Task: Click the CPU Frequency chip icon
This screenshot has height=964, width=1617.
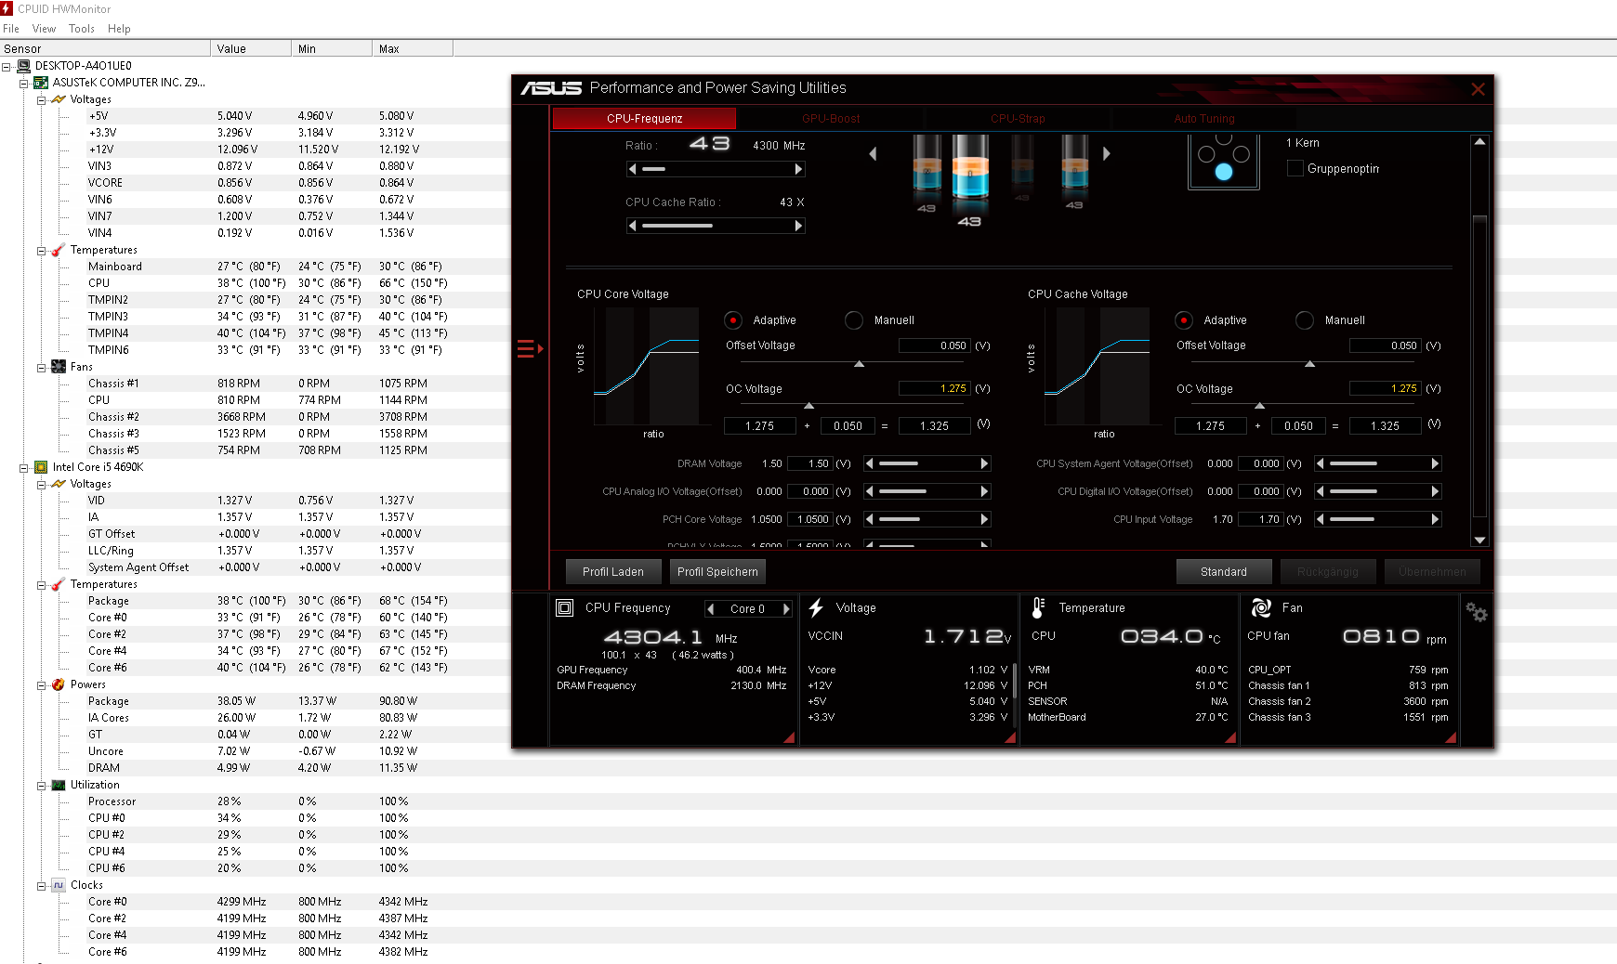Action: [x=564, y=607]
